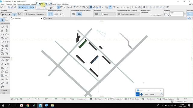Screen dimensions: 193x108
Task: Select the Zone tool in toolbox
Action: click(x=2, y=53)
